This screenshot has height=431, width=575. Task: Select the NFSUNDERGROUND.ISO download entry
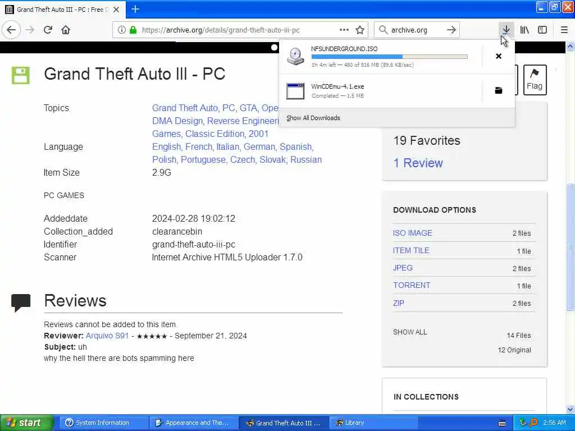click(380, 57)
